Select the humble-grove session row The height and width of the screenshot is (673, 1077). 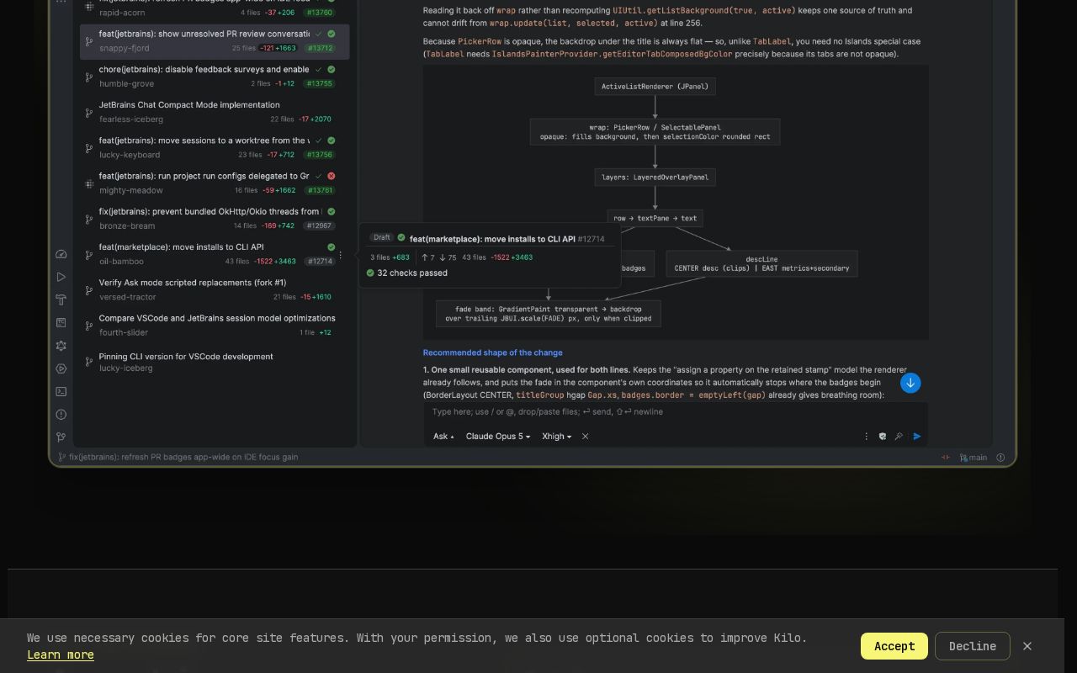click(x=215, y=77)
